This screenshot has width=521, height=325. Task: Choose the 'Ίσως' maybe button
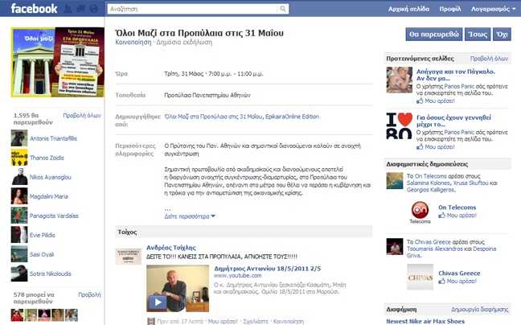477,35
